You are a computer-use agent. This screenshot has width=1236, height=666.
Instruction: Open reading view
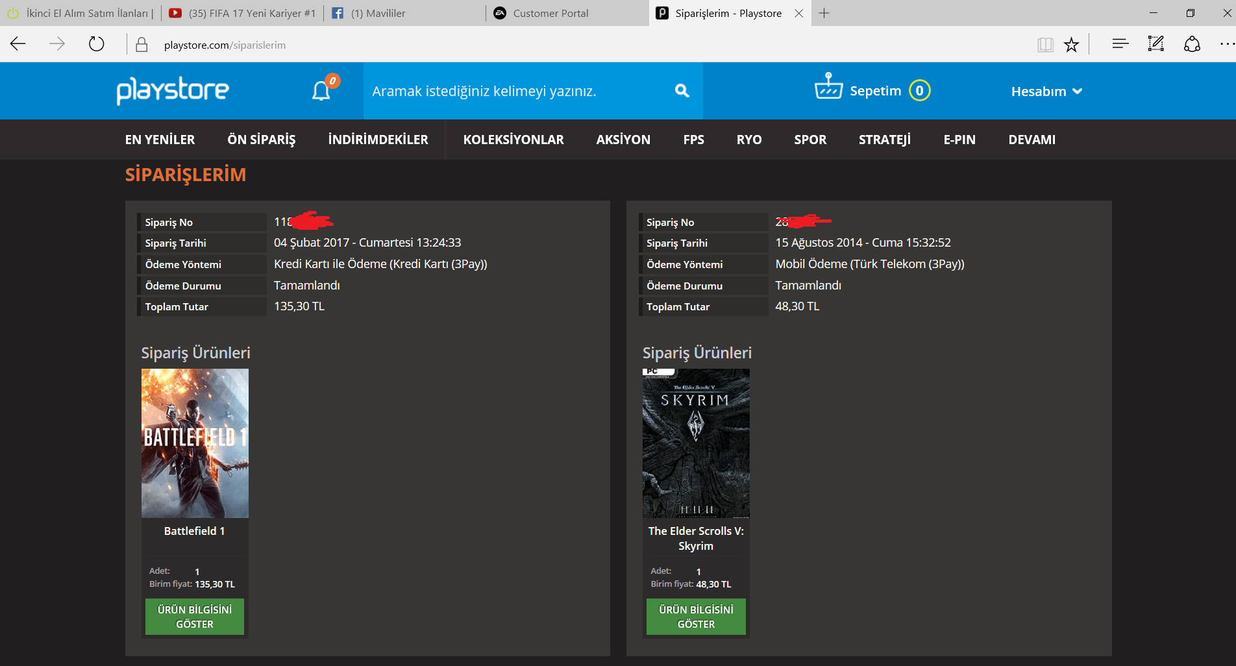[x=1045, y=45]
